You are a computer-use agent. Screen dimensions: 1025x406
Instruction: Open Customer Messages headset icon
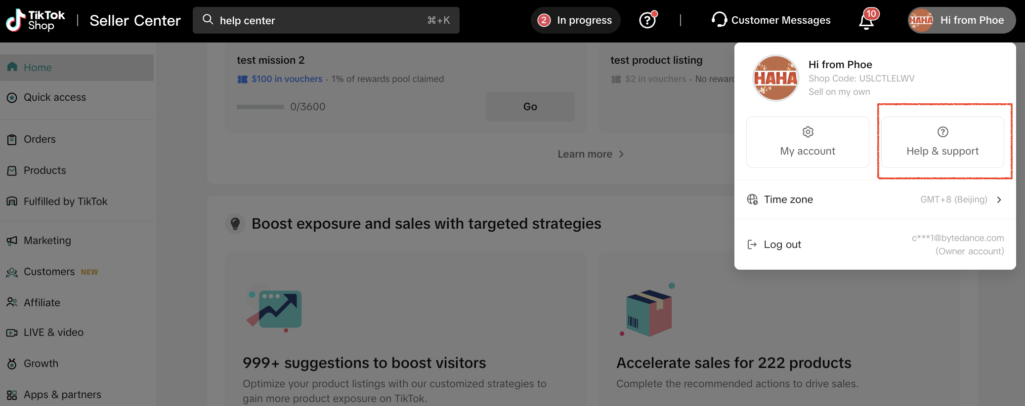pos(719,20)
